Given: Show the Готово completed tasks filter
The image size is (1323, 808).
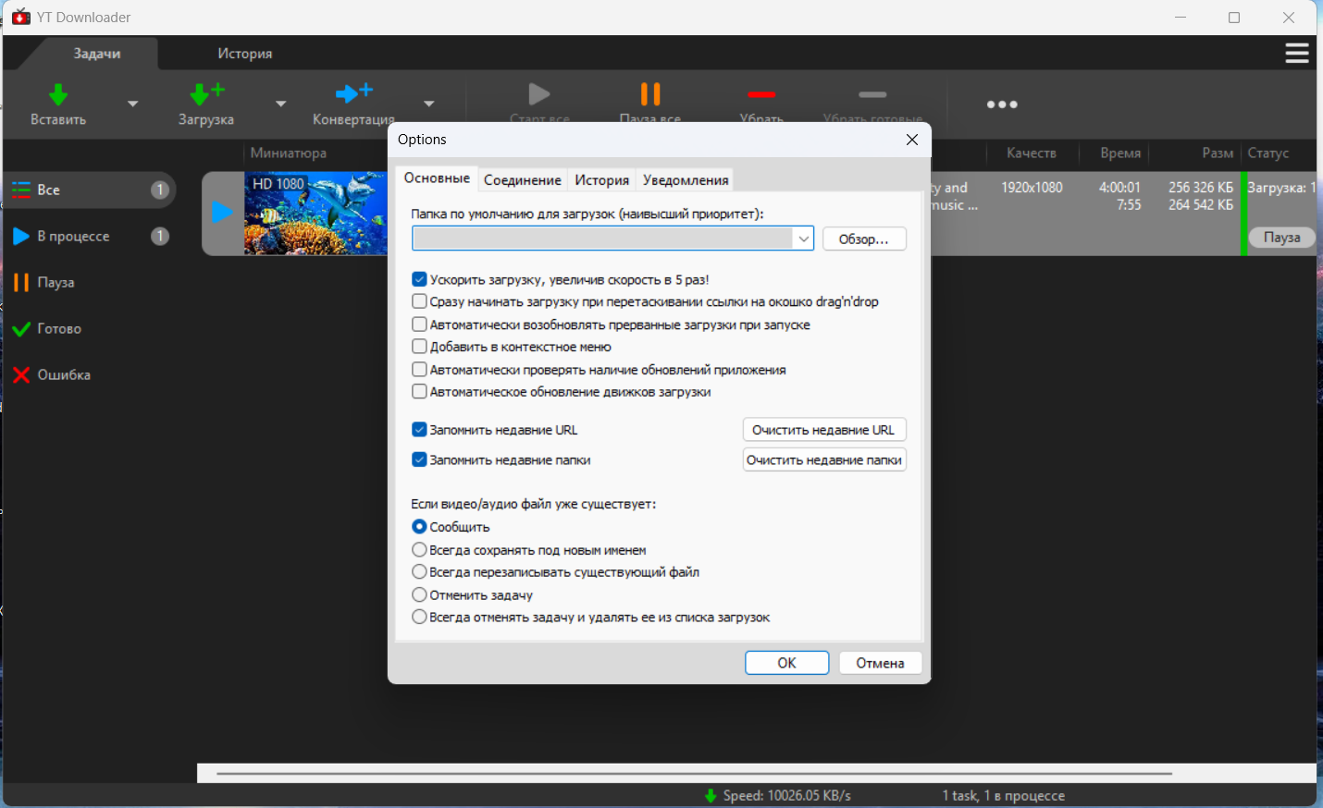Looking at the screenshot, I should tap(59, 329).
